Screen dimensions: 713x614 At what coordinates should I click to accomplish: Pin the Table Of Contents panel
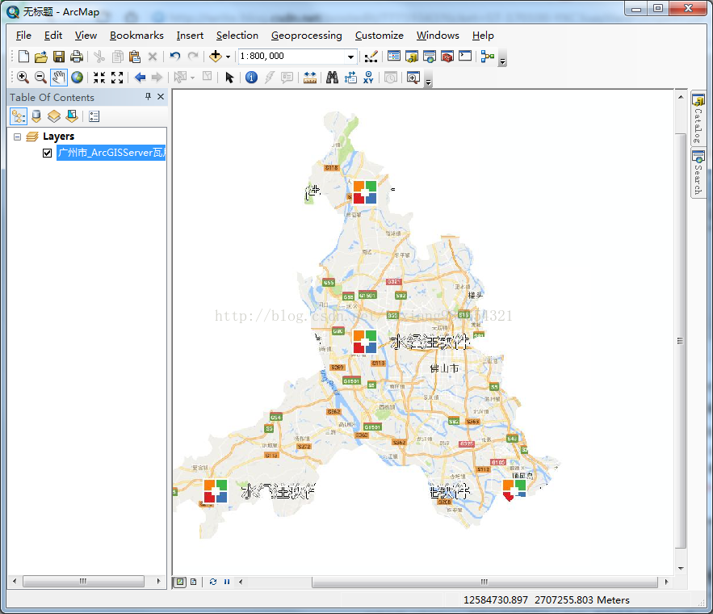[148, 96]
